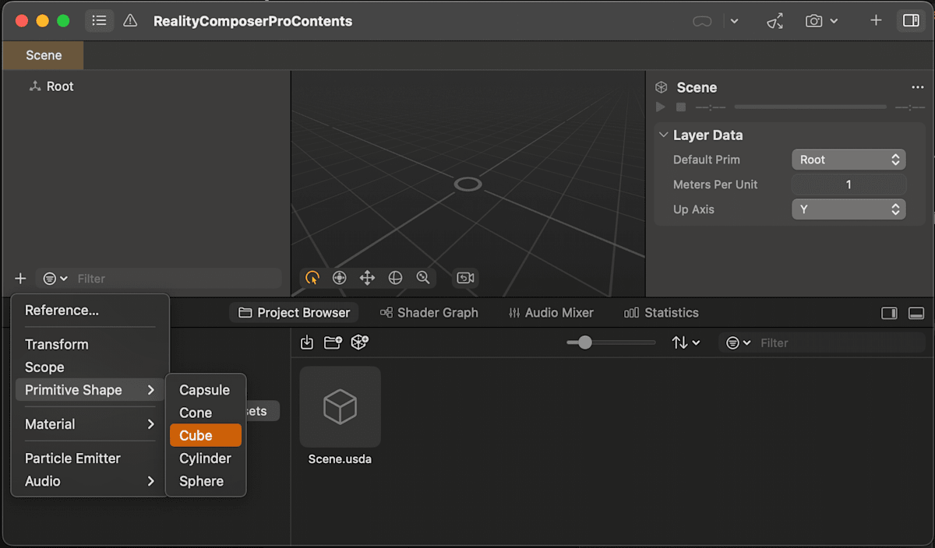The width and height of the screenshot is (935, 548).
Task: Click the origin ring in viewport
Action: [467, 184]
